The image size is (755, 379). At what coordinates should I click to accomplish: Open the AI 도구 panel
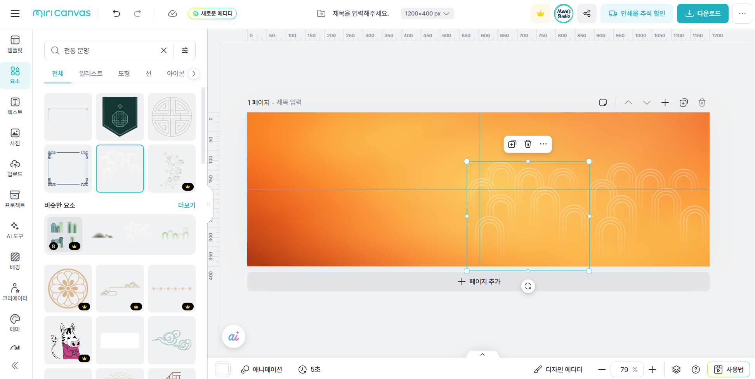[15, 229]
